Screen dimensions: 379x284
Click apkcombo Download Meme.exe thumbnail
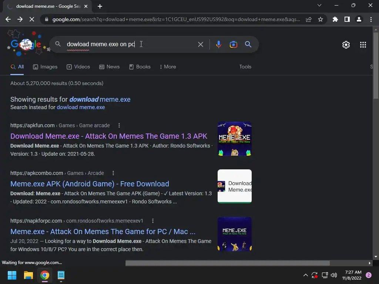[x=234, y=186]
